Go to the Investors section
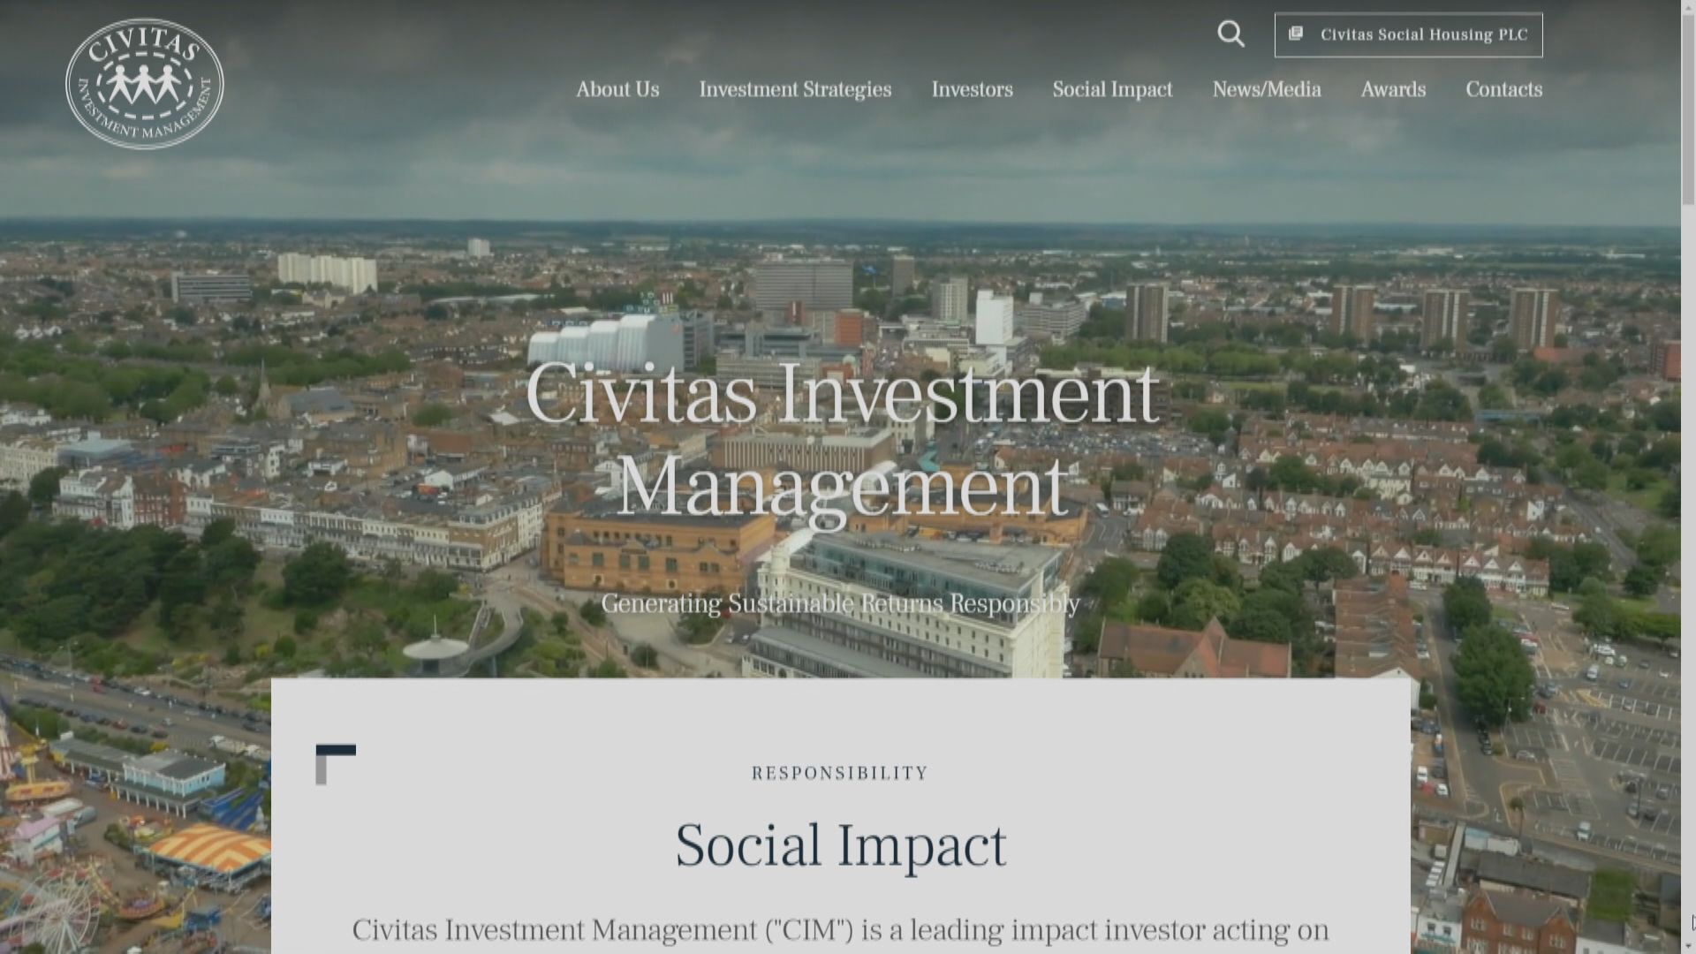This screenshot has width=1696, height=954. 972,89
